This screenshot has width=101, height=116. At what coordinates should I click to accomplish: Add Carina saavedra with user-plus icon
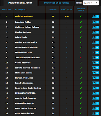[x=95, y=63]
